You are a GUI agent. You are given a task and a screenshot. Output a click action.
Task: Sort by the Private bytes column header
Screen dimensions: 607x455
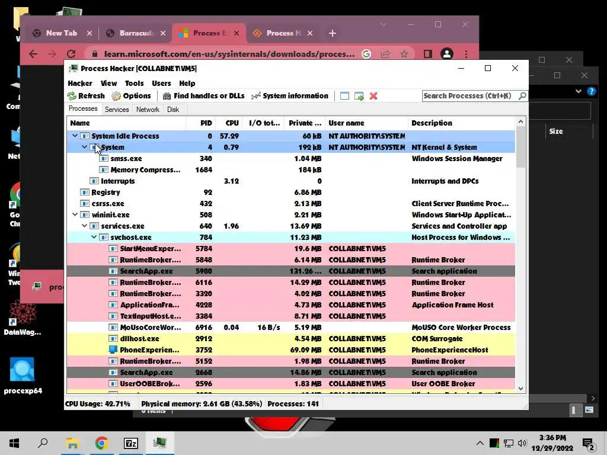click(x=305, y=123)
